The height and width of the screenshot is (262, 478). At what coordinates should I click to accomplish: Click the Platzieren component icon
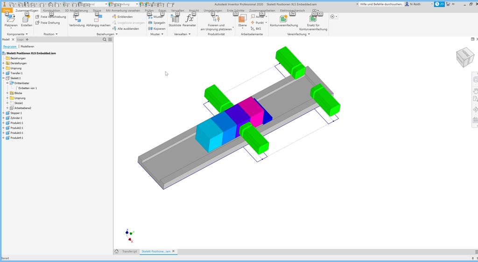[11, 19]
